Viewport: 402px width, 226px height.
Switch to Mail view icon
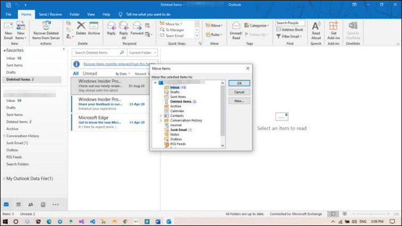coord(6,204)
